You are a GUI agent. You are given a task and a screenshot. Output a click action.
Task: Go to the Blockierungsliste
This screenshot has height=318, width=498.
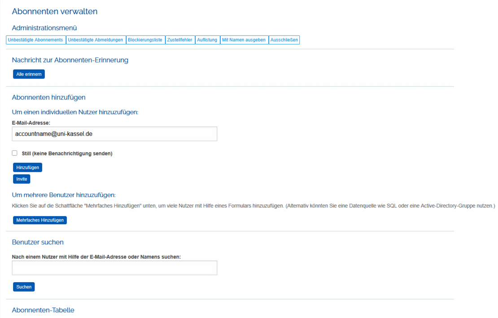click(145, 40)
